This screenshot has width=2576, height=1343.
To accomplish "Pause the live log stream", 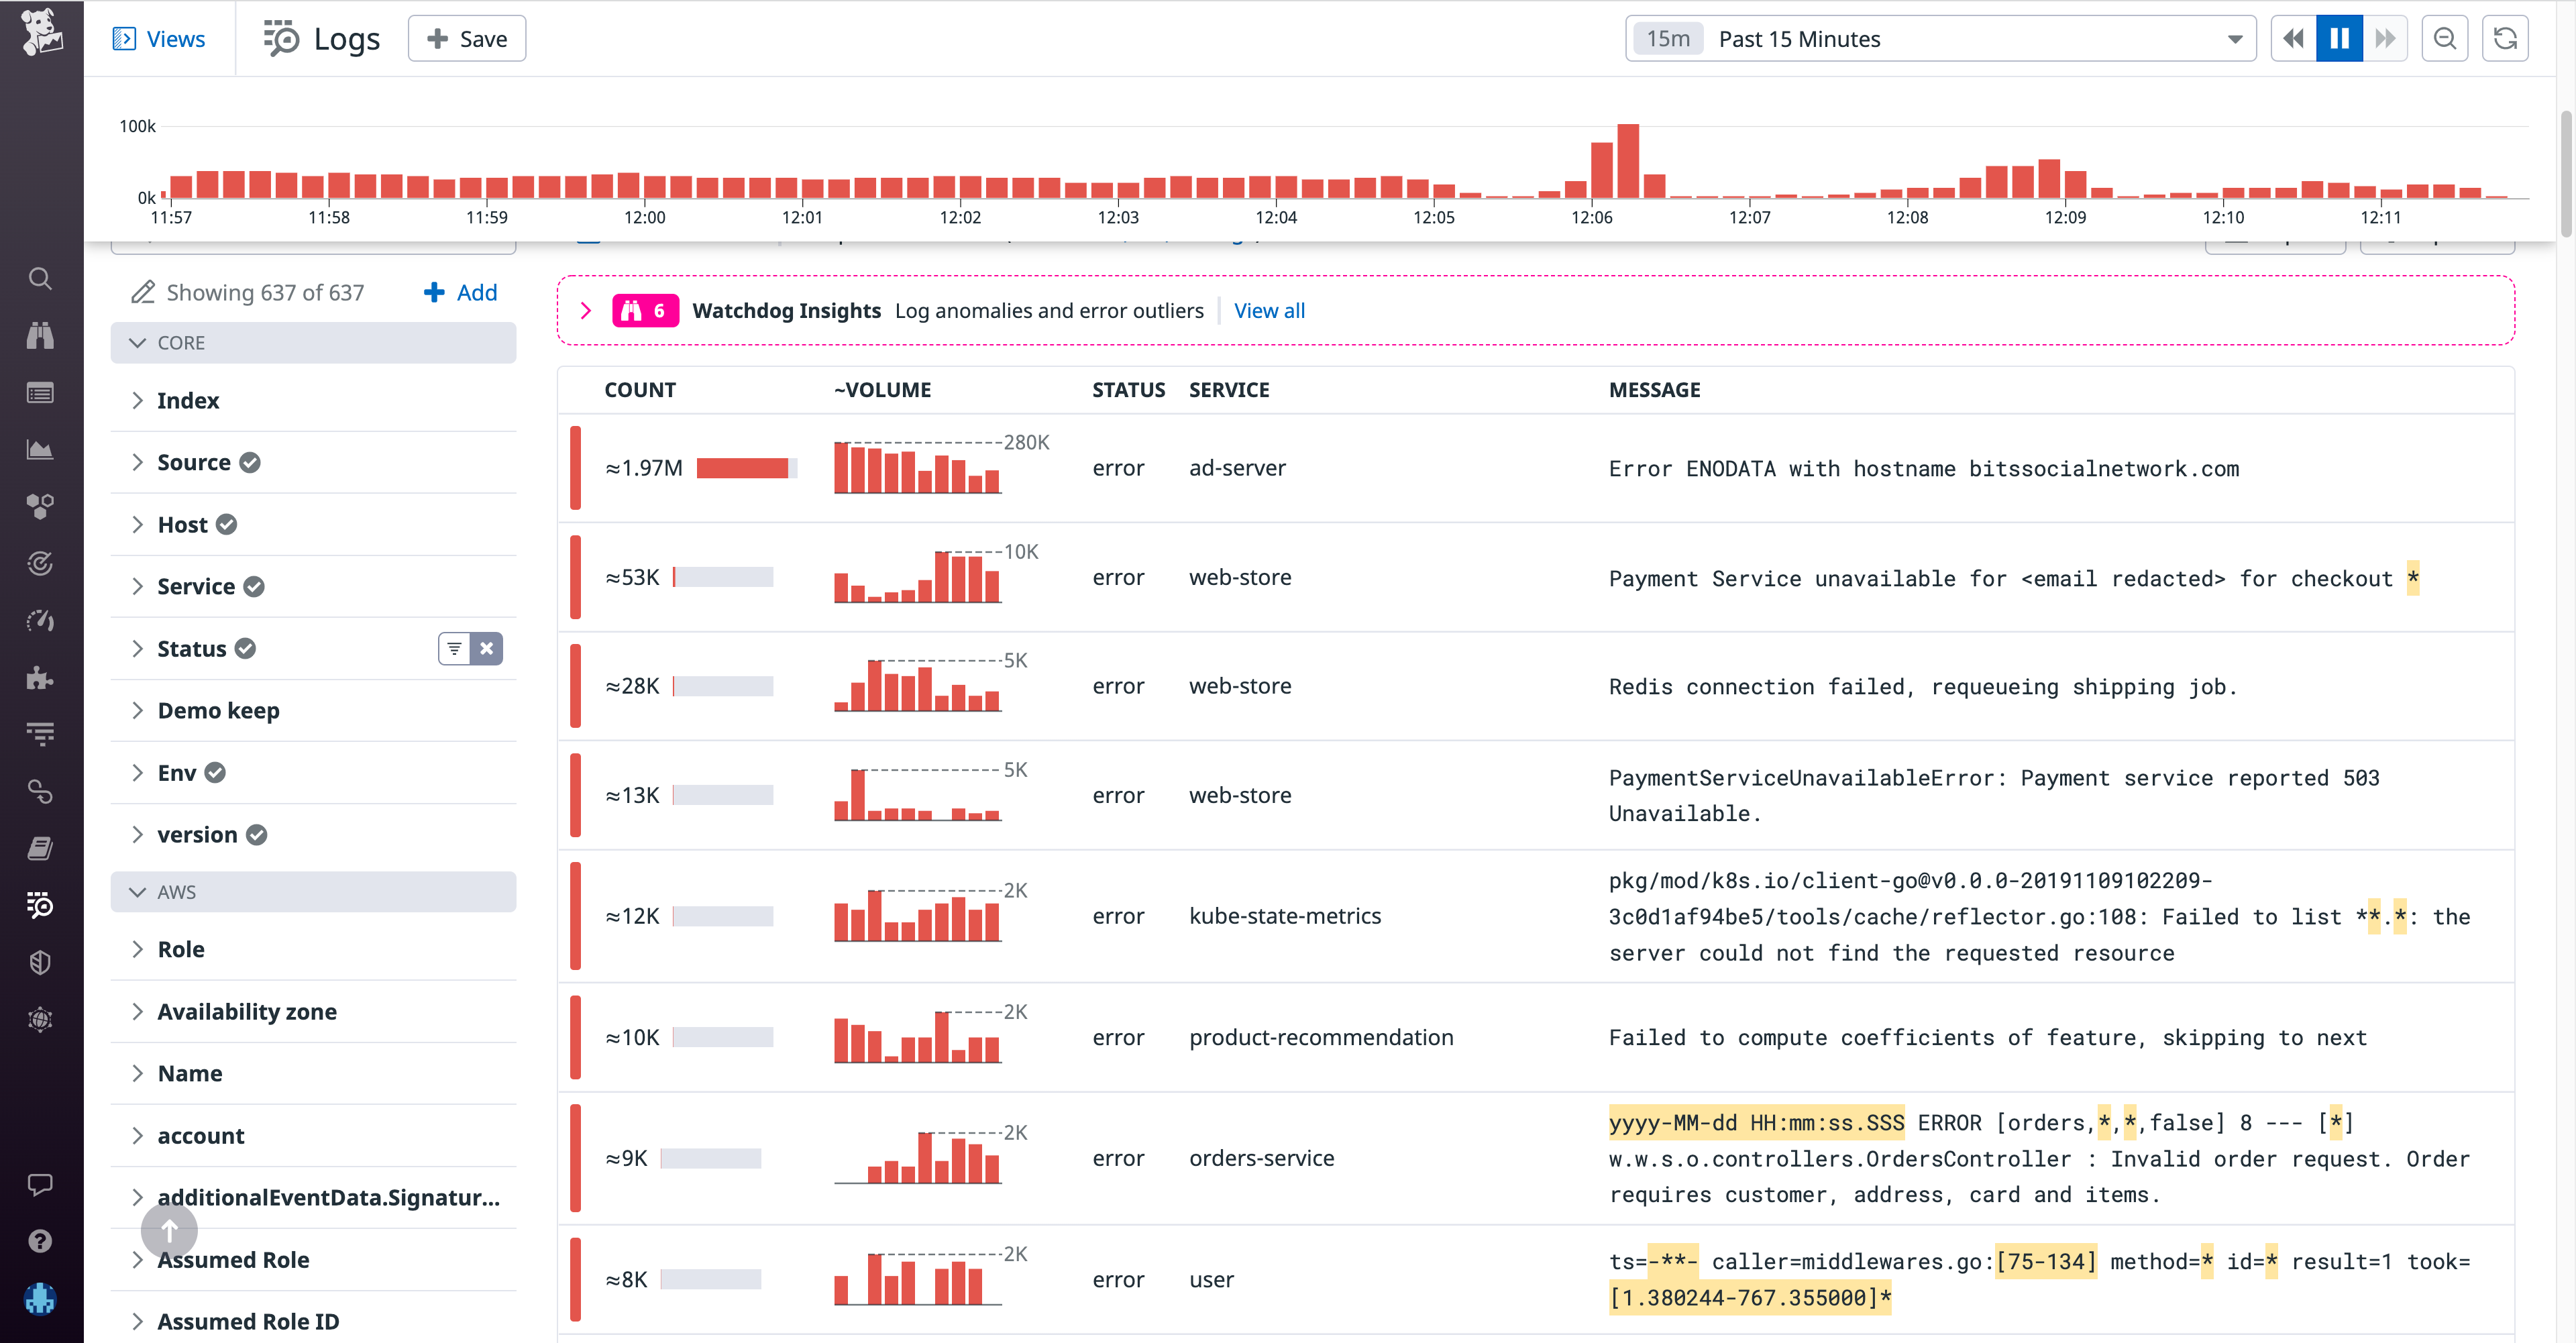I will 2338,38.
